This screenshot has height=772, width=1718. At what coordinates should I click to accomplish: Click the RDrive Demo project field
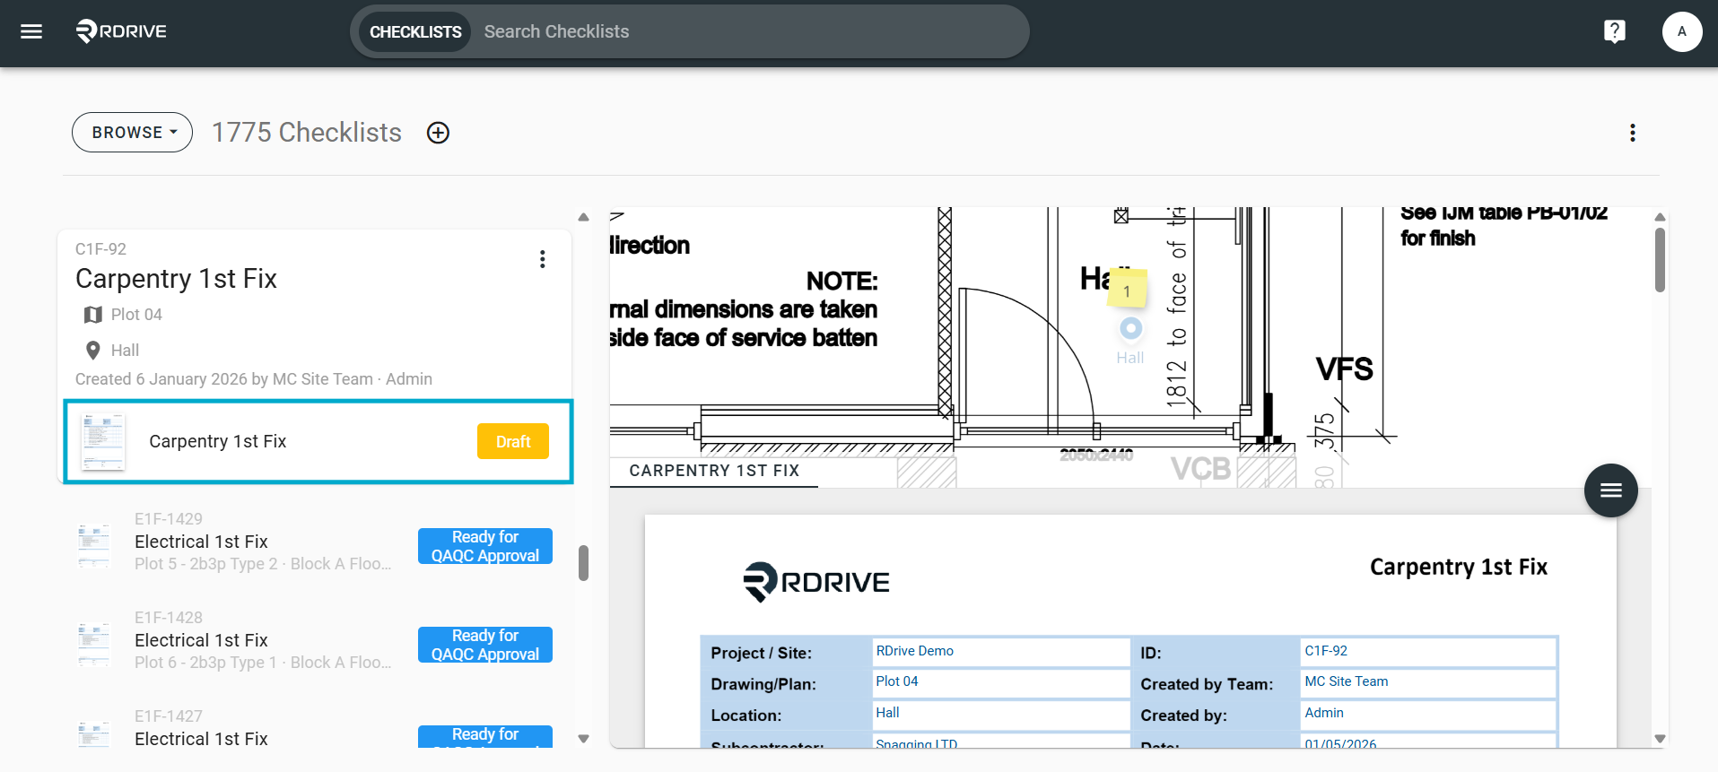(1000, 652)
